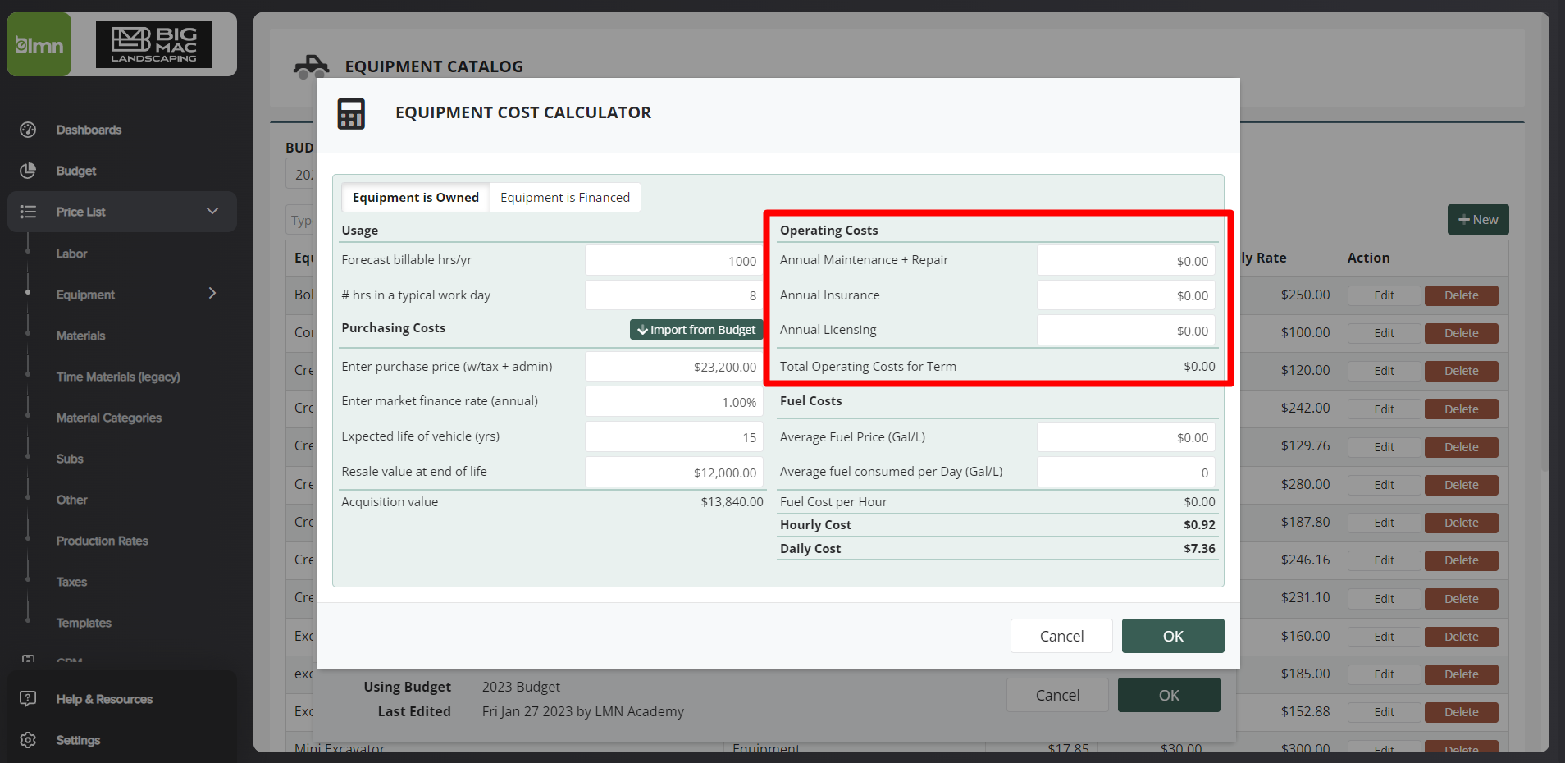Click Cancel in the calculator dialog

[1061, 636]
